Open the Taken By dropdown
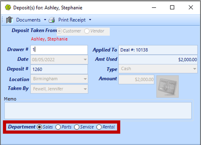The image size is (201, 145). tap(85, 89)
